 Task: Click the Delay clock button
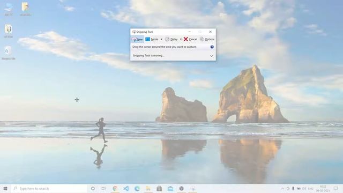[171, 39]
